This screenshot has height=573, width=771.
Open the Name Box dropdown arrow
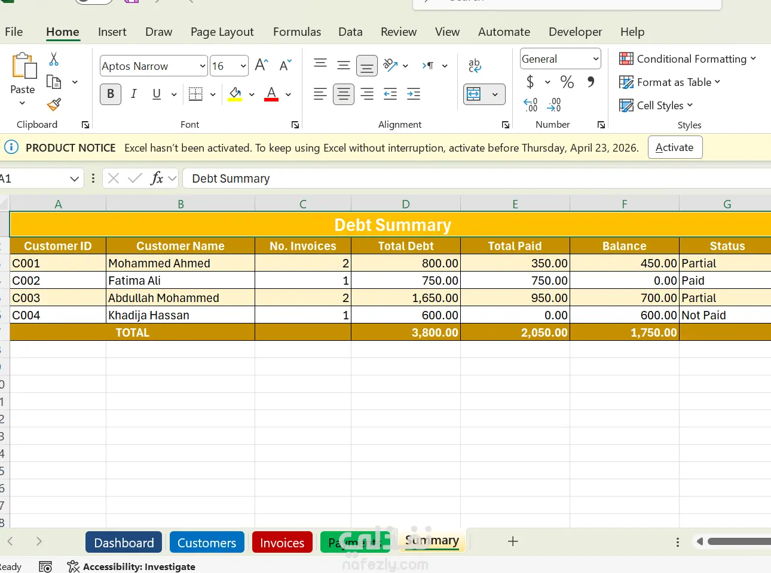click(x=74, y=178)
